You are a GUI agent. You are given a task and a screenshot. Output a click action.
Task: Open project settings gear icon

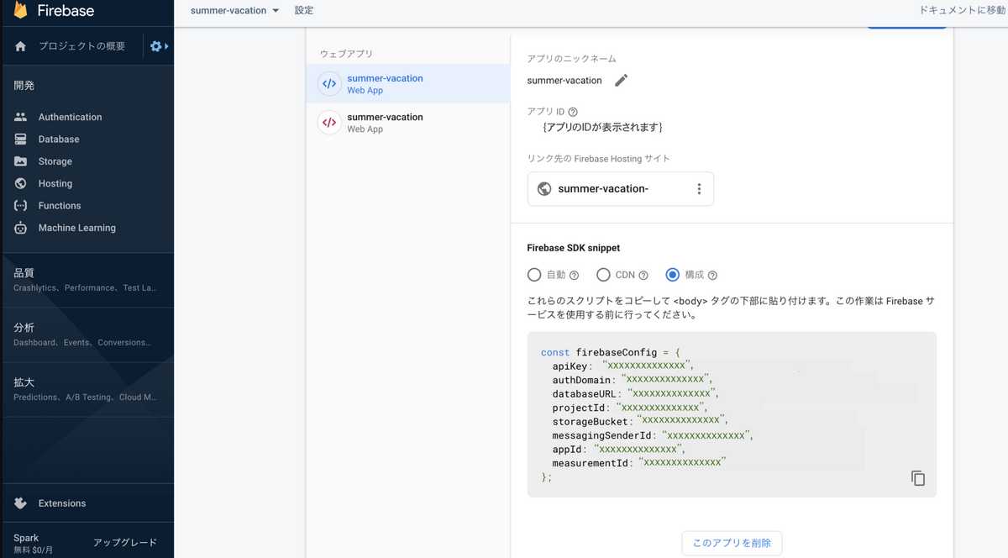(155, 46)
